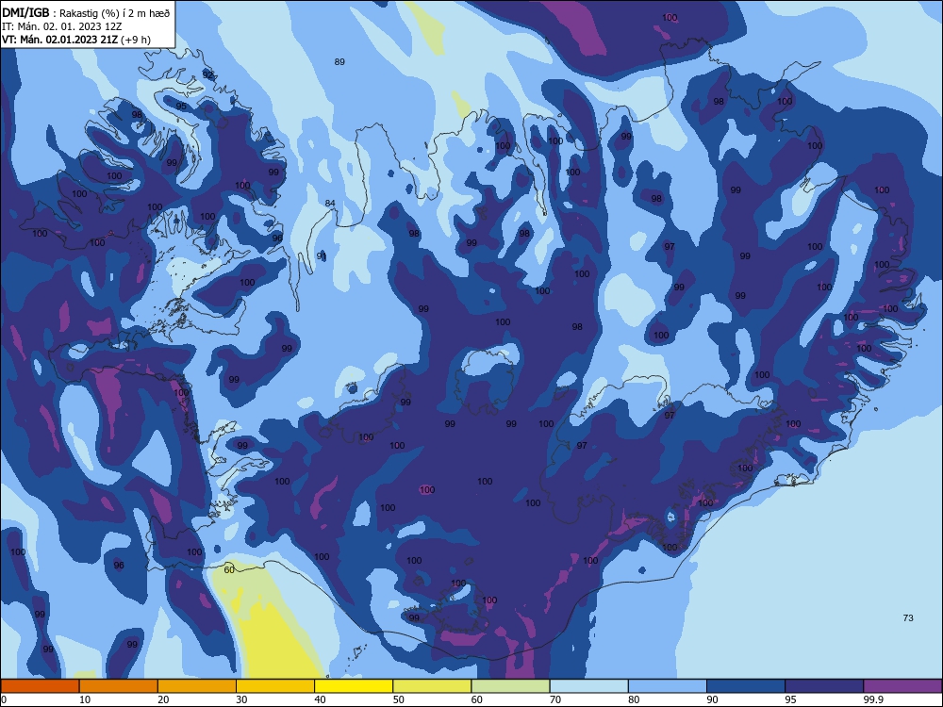
Task: Click the legend tick label '99.9'
Action: point(873,699)
